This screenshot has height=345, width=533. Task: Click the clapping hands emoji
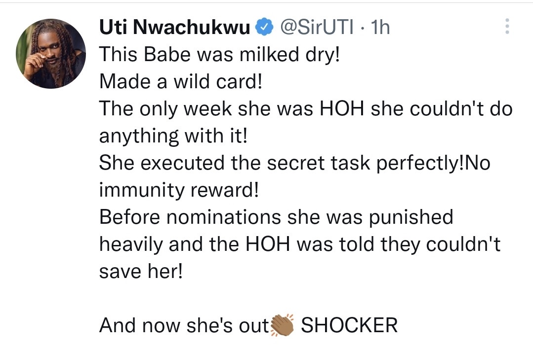283,325
